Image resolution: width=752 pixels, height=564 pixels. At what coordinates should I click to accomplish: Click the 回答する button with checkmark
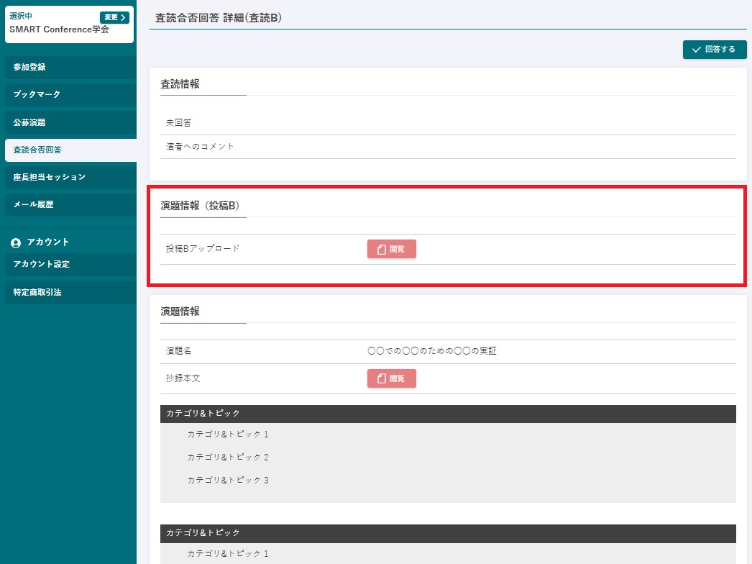(714, 50)
